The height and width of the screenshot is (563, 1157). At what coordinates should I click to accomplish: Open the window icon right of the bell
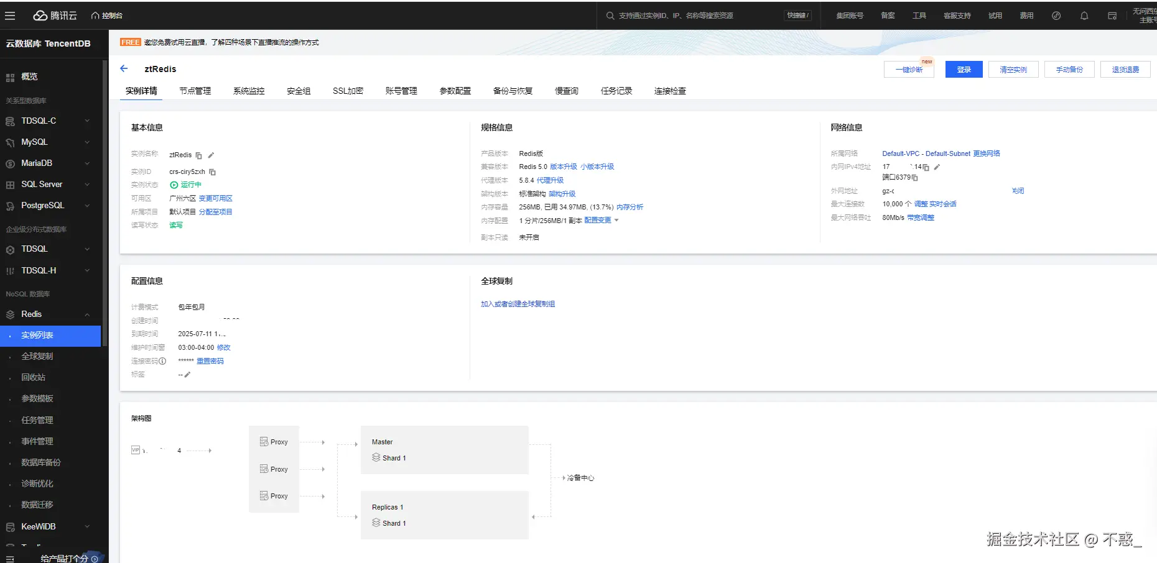click(1112, 16)
